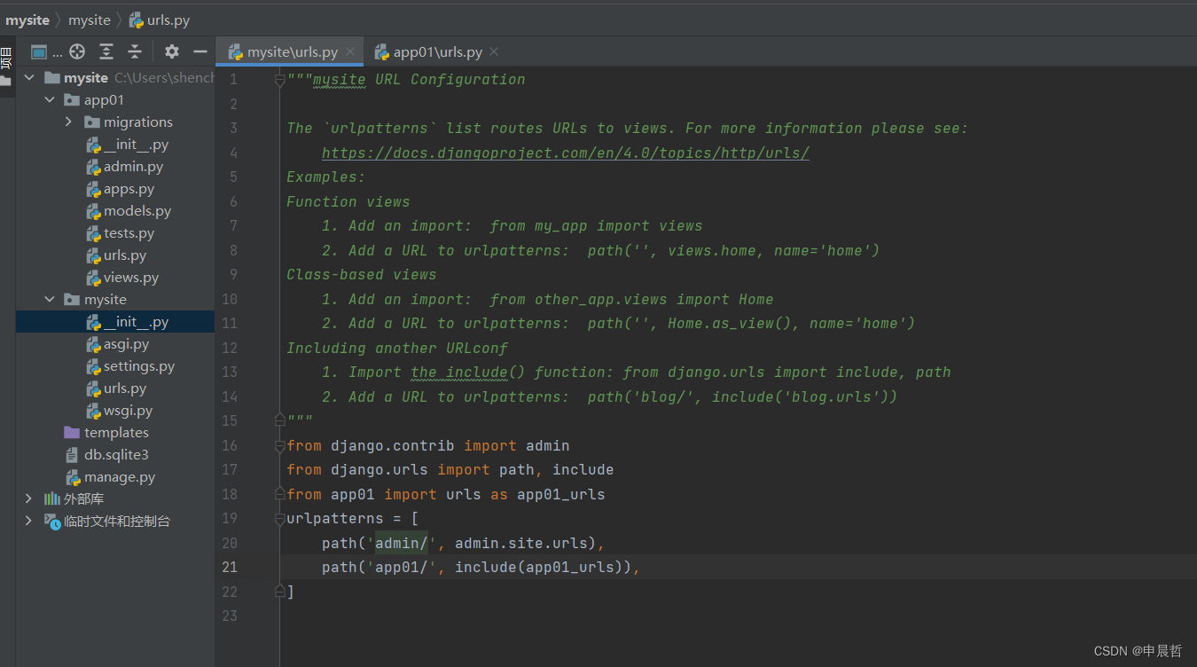This screenshot has height=667, width=1197.
Task: Expand the migrations folder
Action: coord(70,122)
